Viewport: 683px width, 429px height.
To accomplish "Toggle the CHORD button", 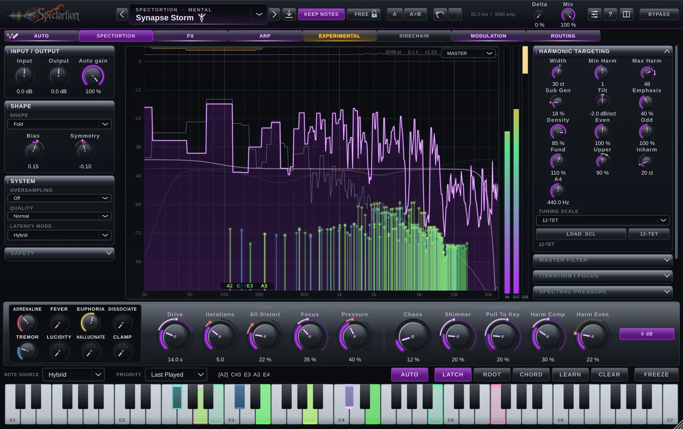I will 531,374.
